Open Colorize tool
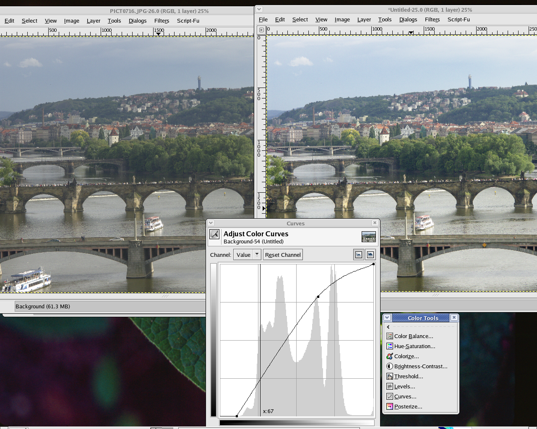The height and width of the screenshot is (429, 537). (406, 356)
